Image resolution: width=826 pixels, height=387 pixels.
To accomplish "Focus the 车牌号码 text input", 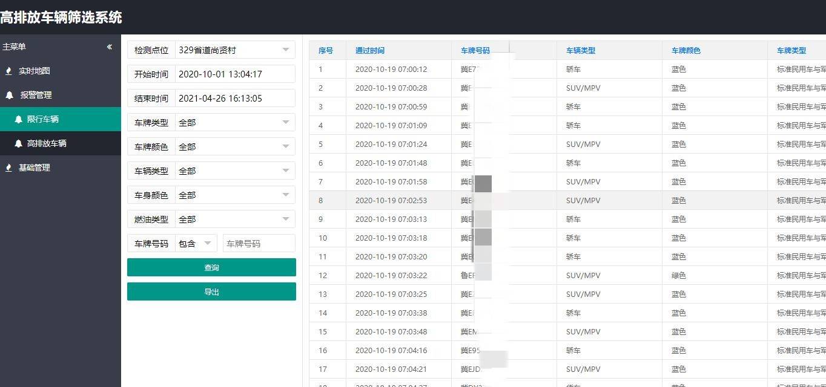I will tap(259, 244).
